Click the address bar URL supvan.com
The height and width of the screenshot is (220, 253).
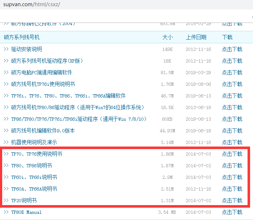(32, 5)
